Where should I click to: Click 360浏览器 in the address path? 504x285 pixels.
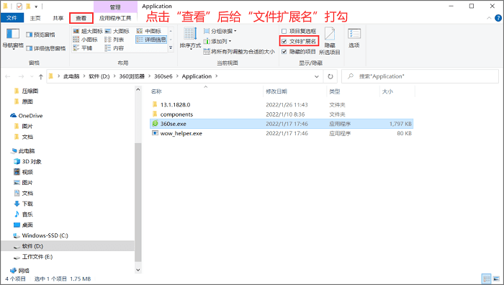(x=132, y=76)
